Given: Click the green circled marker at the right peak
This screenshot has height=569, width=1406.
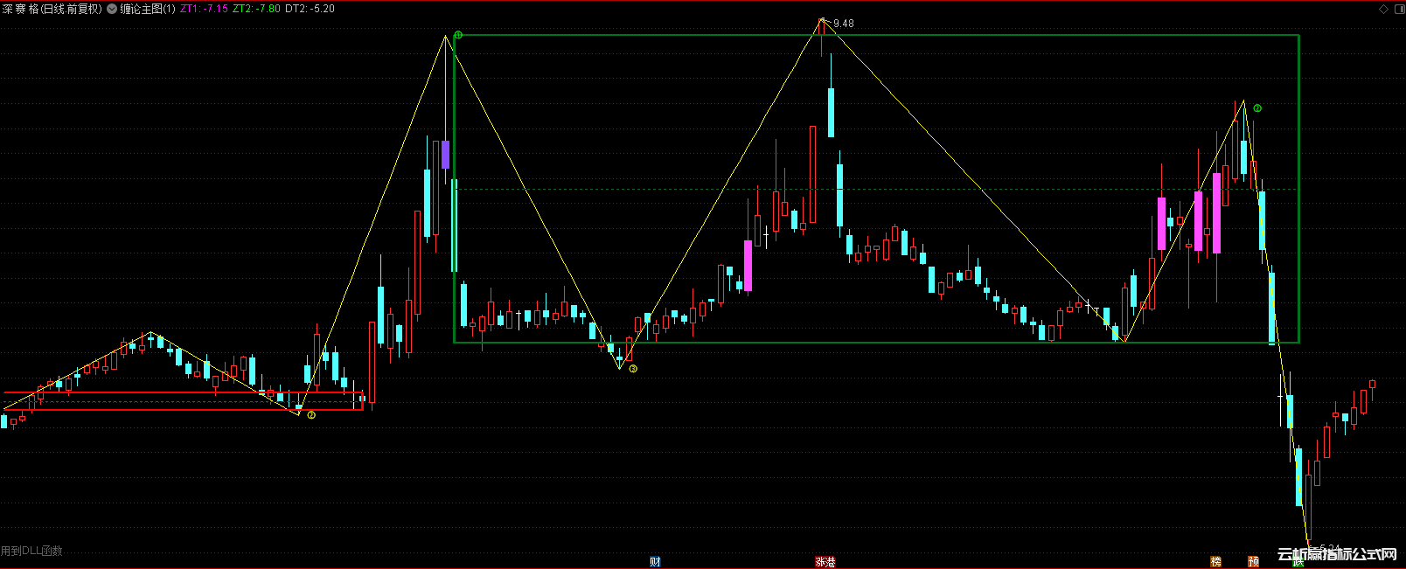Looking at the screenshot, I should pos(1257,108).
